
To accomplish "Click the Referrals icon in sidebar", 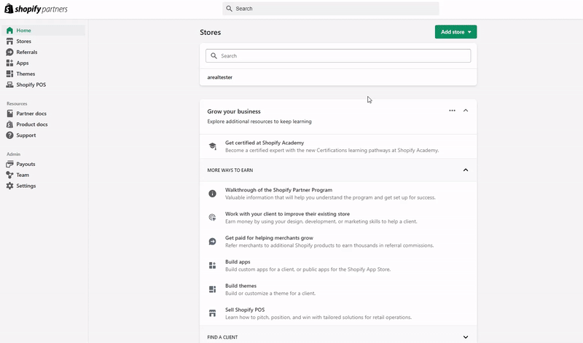I will tap(9, 52).
